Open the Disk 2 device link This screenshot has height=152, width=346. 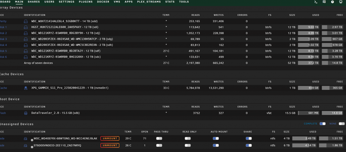tap(3, 33)
